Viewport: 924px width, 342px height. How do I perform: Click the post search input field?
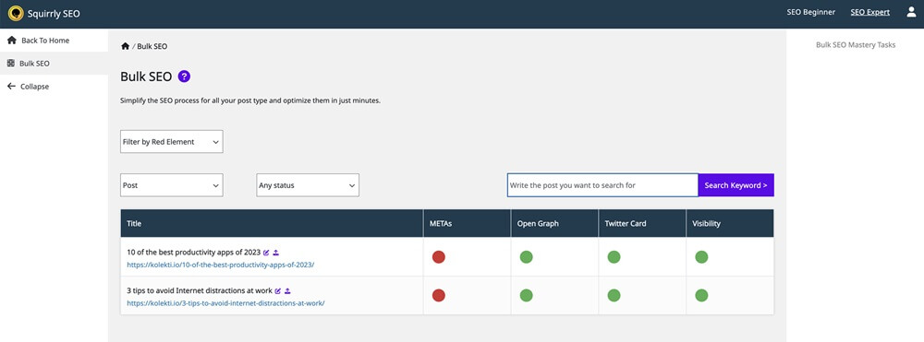[602, 185]
